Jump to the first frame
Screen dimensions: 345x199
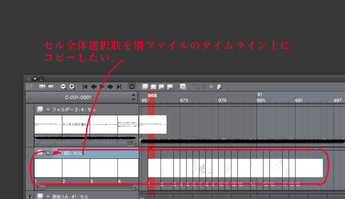pos(85,87)
